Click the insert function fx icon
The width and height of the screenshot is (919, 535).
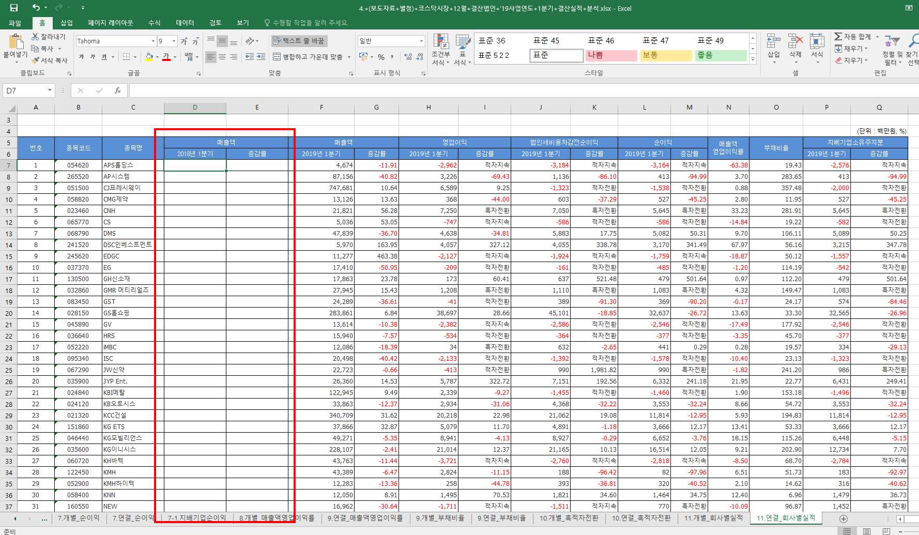point(118,90)
